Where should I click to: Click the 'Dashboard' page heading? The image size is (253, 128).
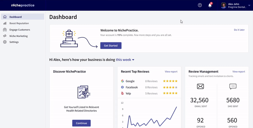pos(63,17)
